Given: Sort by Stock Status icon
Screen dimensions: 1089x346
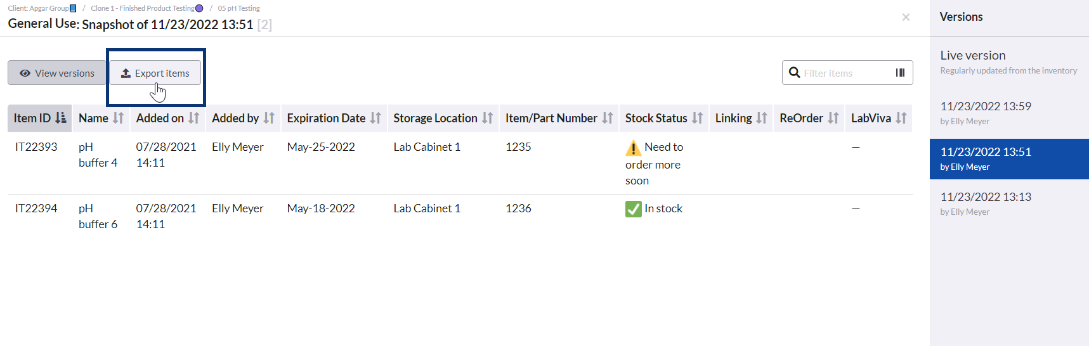Looking at the screenshot, I should tap(698, 118).
